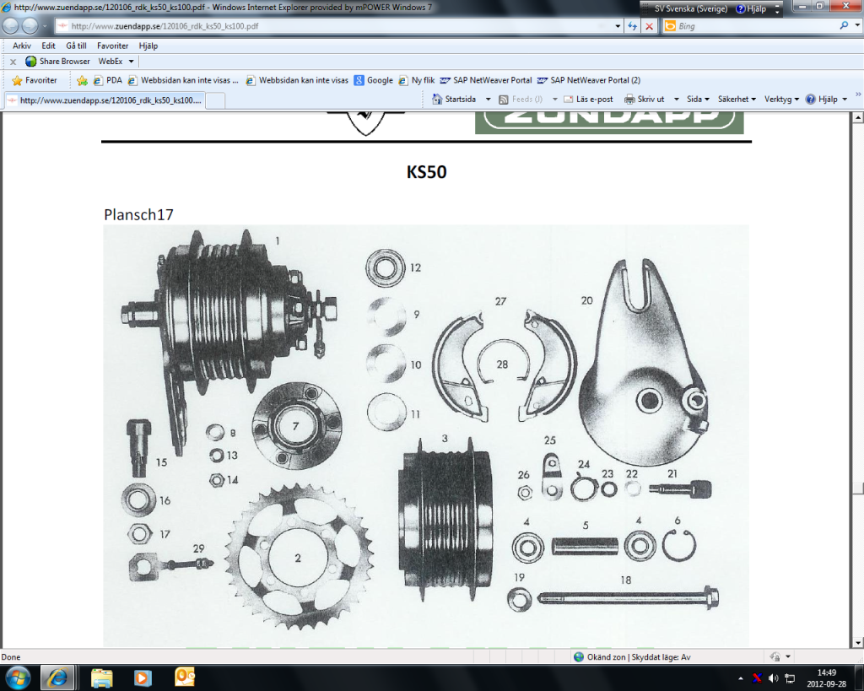Image resolution: width=864 pixels, height=691 pixels.
Task: Open the zoom level dropdown in status bar
Action: coord(788,657)
